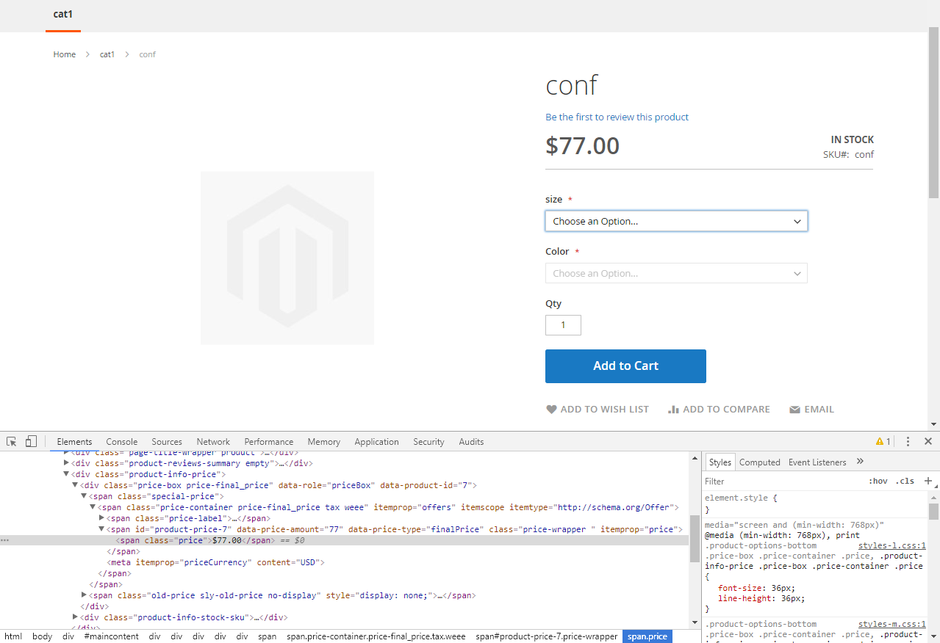Click the Styles Filter input box
940x643 pixels.
point(783,481)
